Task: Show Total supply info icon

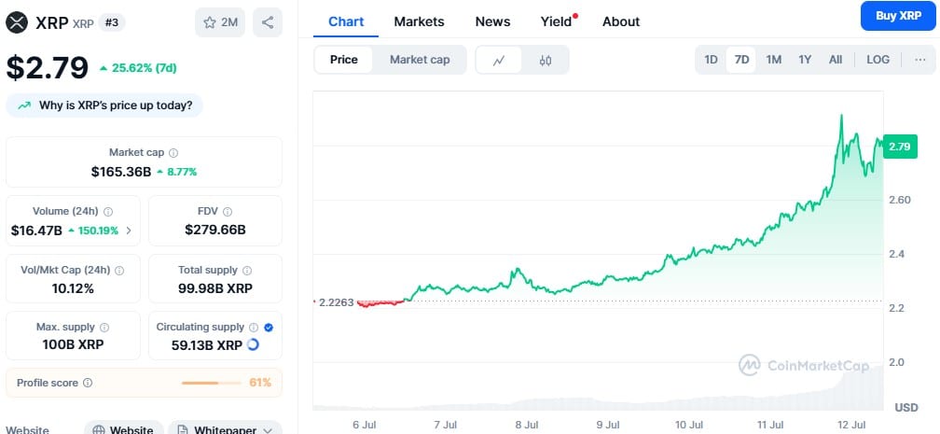Action: [247, 270]
